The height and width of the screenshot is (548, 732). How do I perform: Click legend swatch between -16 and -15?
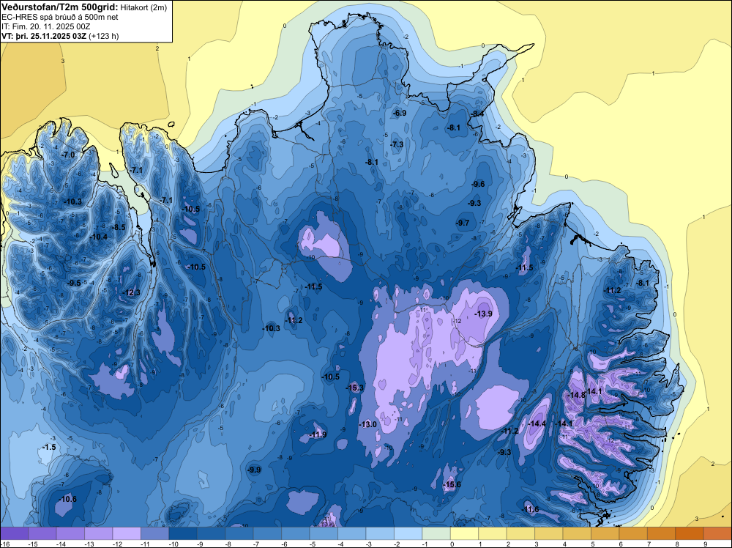[15, 533]
